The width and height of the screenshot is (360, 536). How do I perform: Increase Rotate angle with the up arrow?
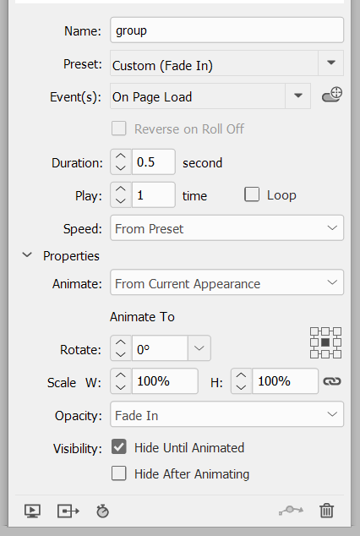(x=121, y=342)
